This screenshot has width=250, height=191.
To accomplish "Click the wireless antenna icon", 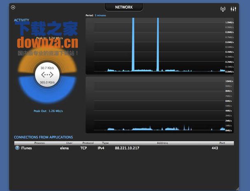I will (x=223, y=9).
